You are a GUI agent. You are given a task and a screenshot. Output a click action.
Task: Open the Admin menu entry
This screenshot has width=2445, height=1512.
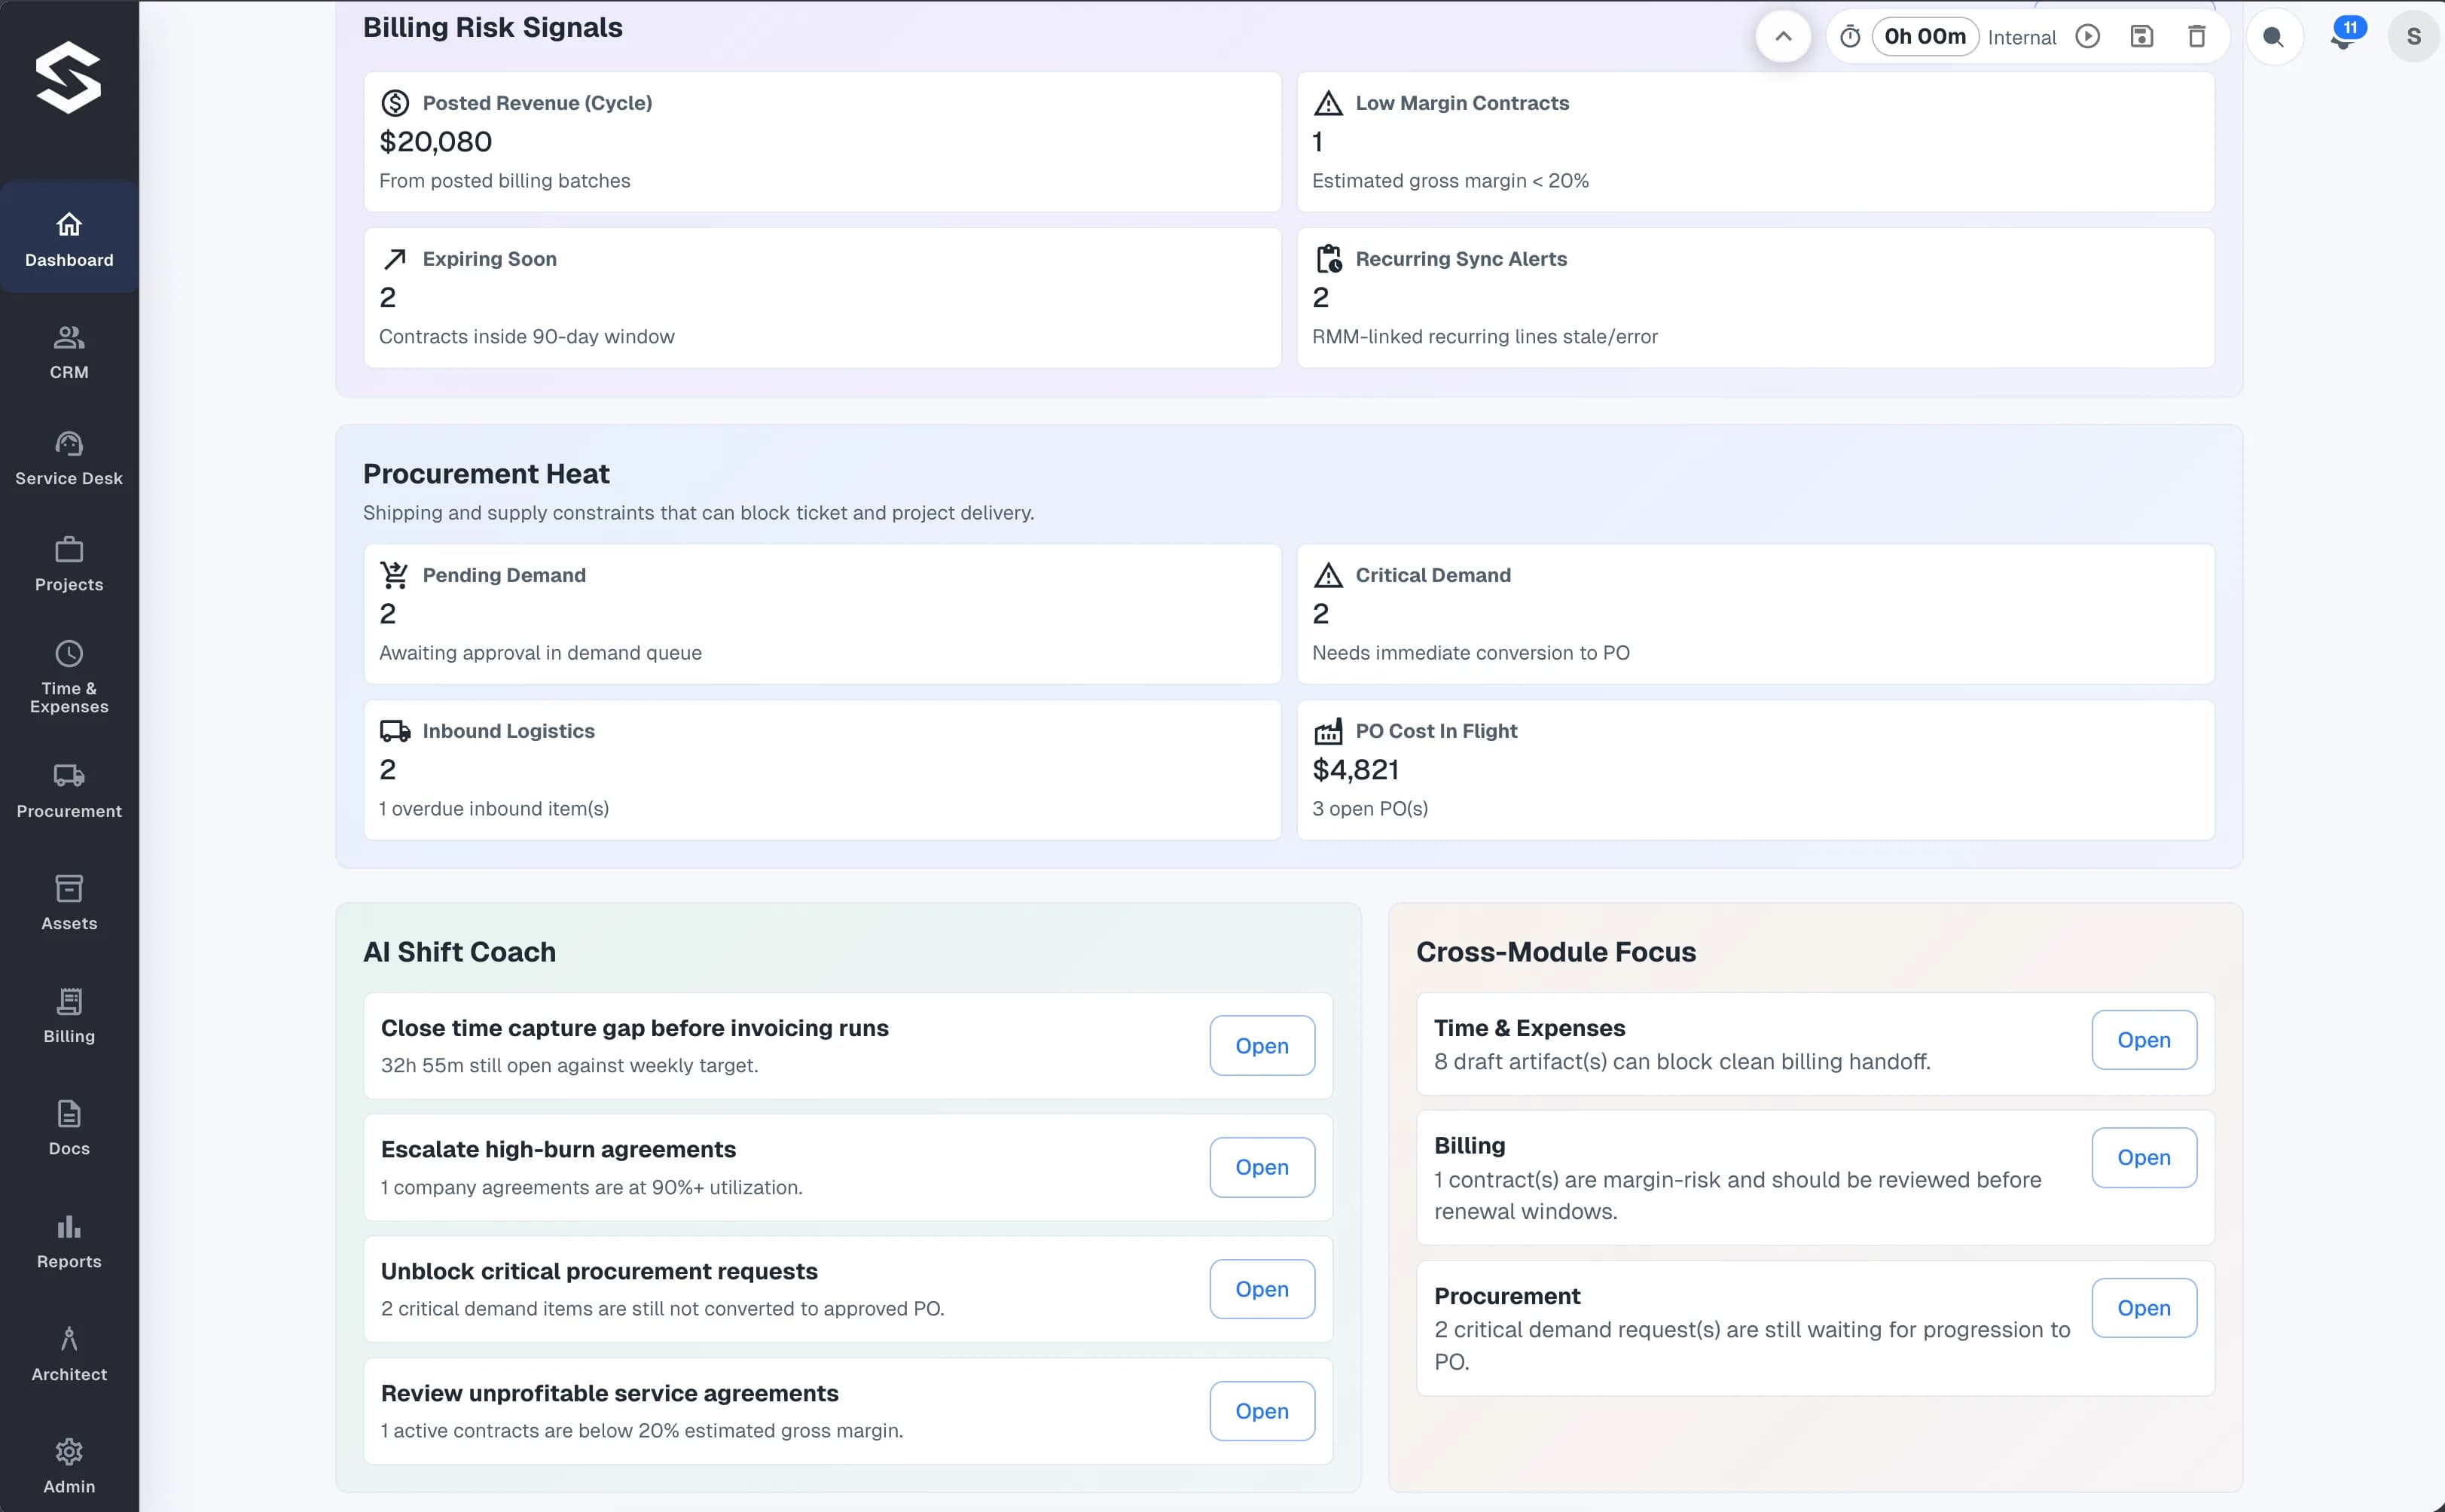click(x=68, y=1453)
